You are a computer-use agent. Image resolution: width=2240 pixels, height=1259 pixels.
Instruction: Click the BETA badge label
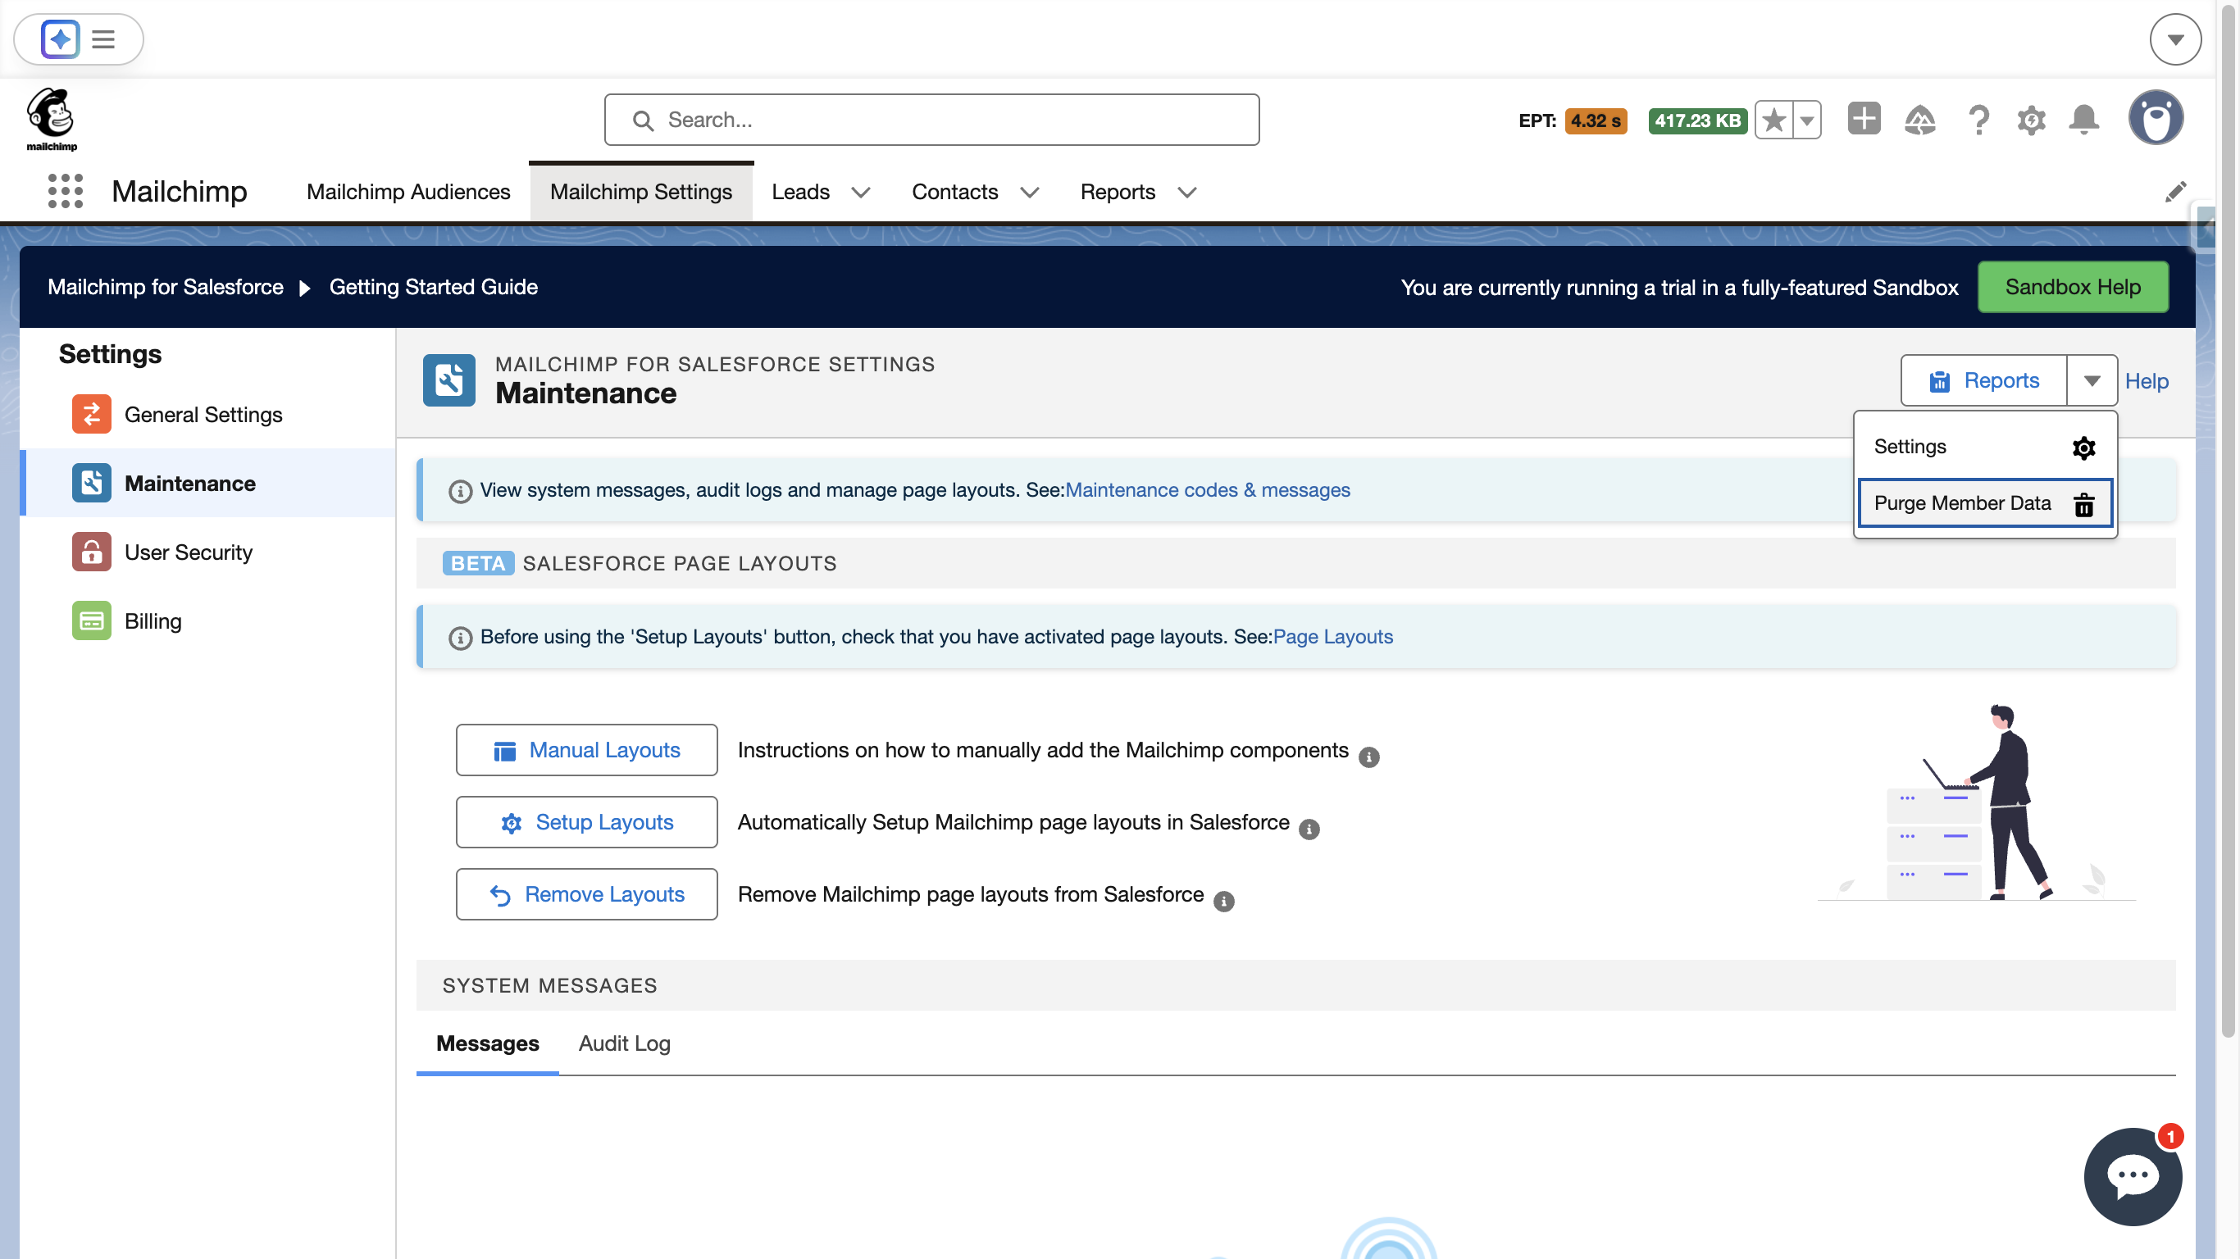pyautogui.click(x=477, y=562)
